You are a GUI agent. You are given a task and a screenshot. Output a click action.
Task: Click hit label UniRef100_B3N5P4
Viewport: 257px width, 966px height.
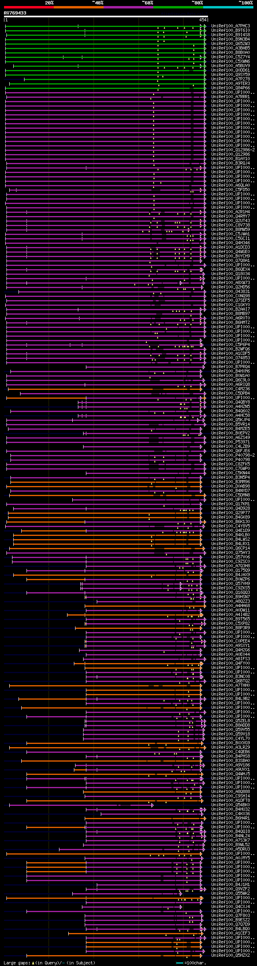230,477
